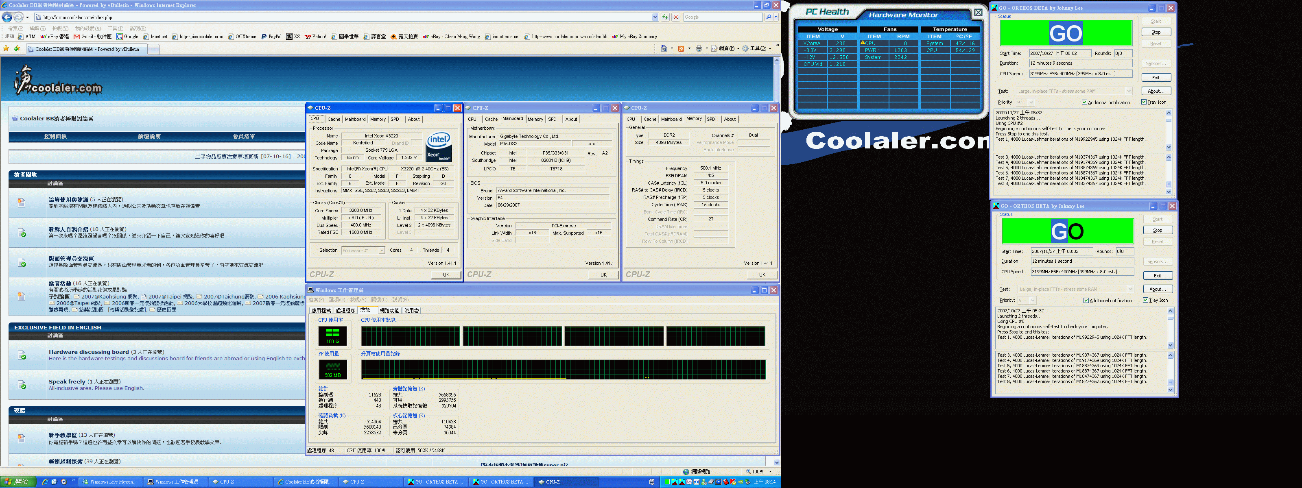
Task: Toggle Additional notification in top ORTHOS window
Action: pos(1085,102)
